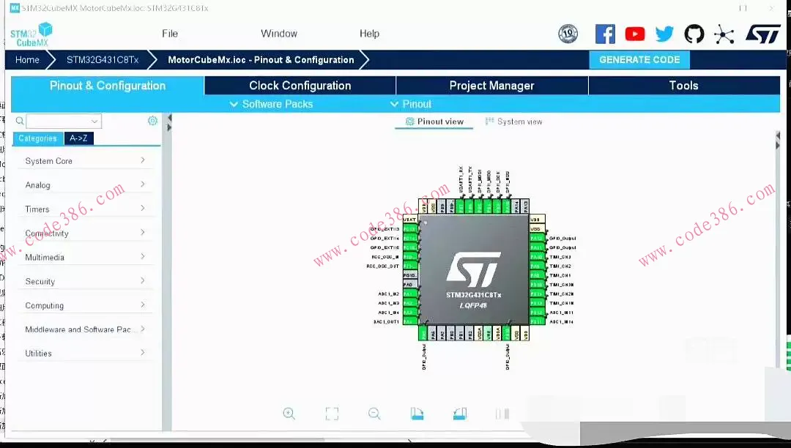Open category panel settings gear

(x=153, y=121)
